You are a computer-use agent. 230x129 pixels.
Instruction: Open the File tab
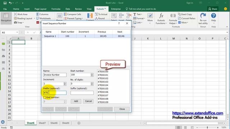click(x=5, y=9)
